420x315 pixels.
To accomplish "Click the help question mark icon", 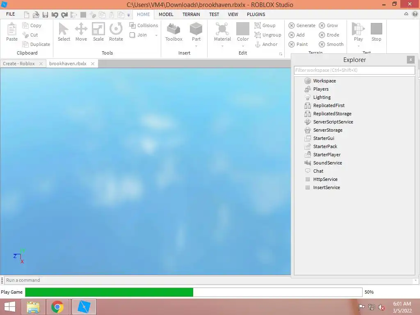I will [415, 14].
